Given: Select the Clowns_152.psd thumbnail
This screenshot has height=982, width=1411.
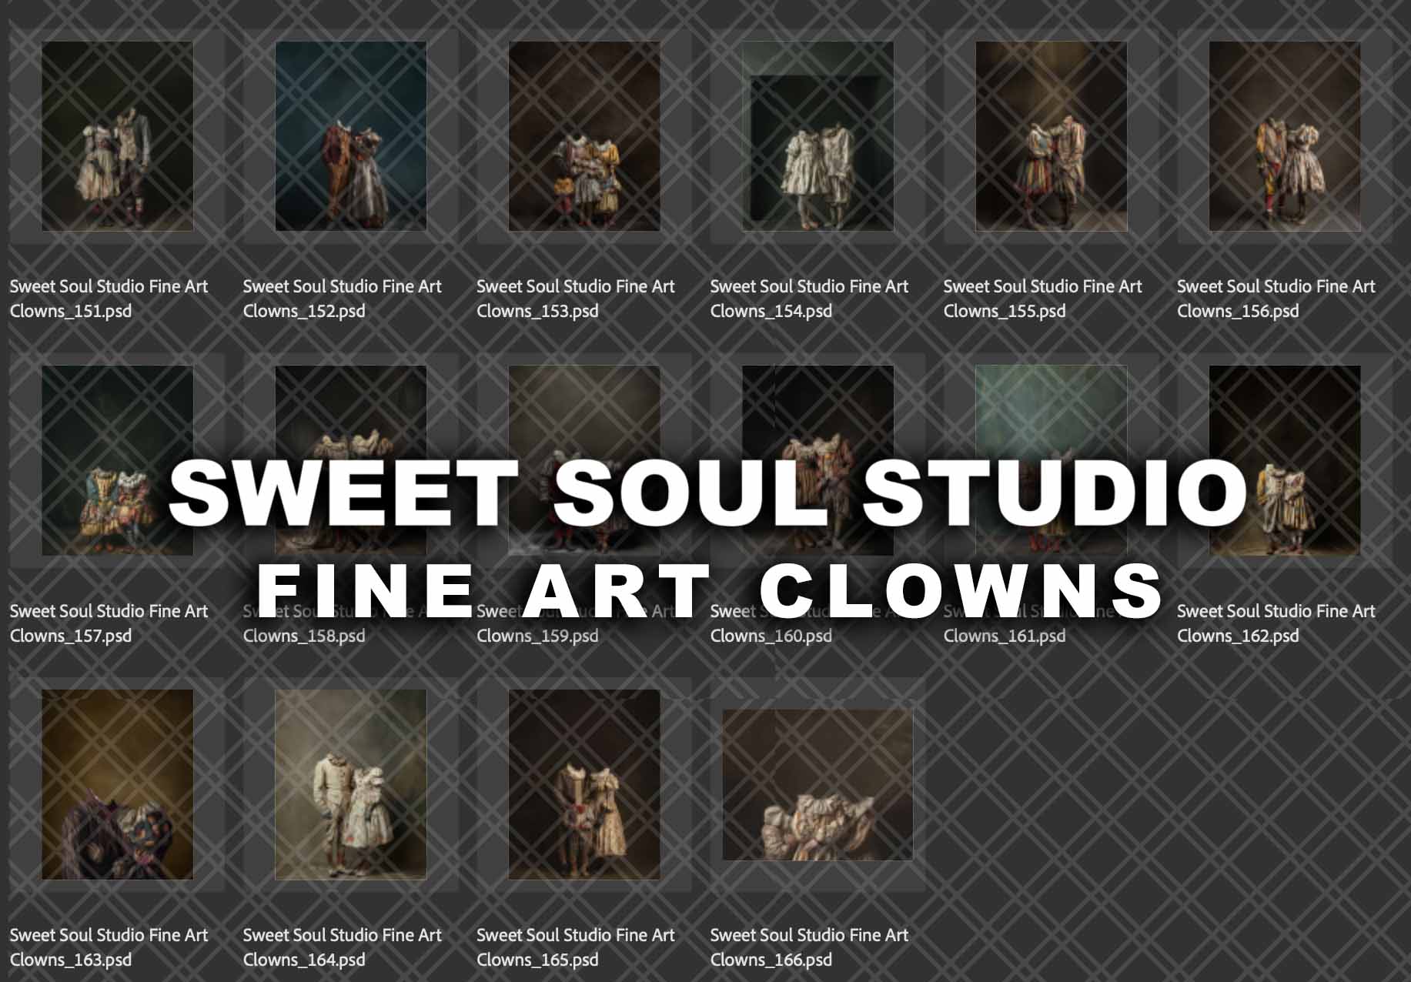Looking at the screenshot, I should click(351, 136).
